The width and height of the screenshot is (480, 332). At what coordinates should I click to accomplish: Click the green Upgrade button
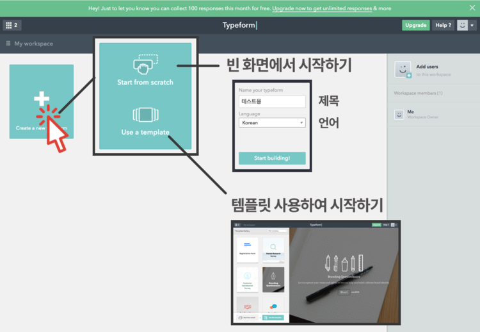click(x=416, y=25)
